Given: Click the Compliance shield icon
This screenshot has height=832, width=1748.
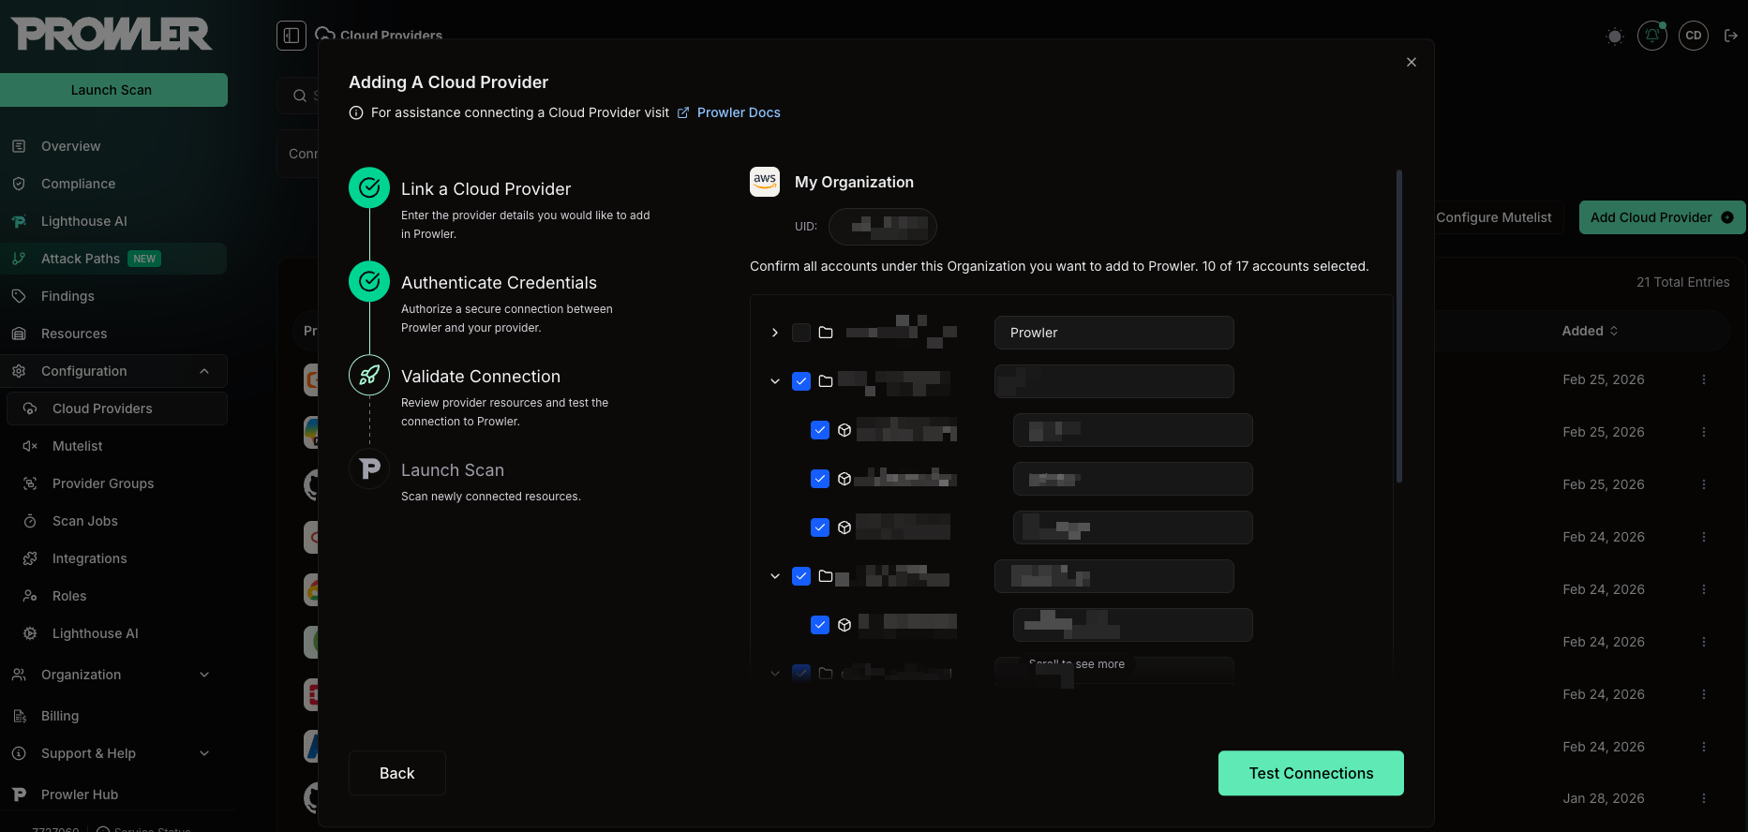Looking at the screenshot, I should [19, 184].
